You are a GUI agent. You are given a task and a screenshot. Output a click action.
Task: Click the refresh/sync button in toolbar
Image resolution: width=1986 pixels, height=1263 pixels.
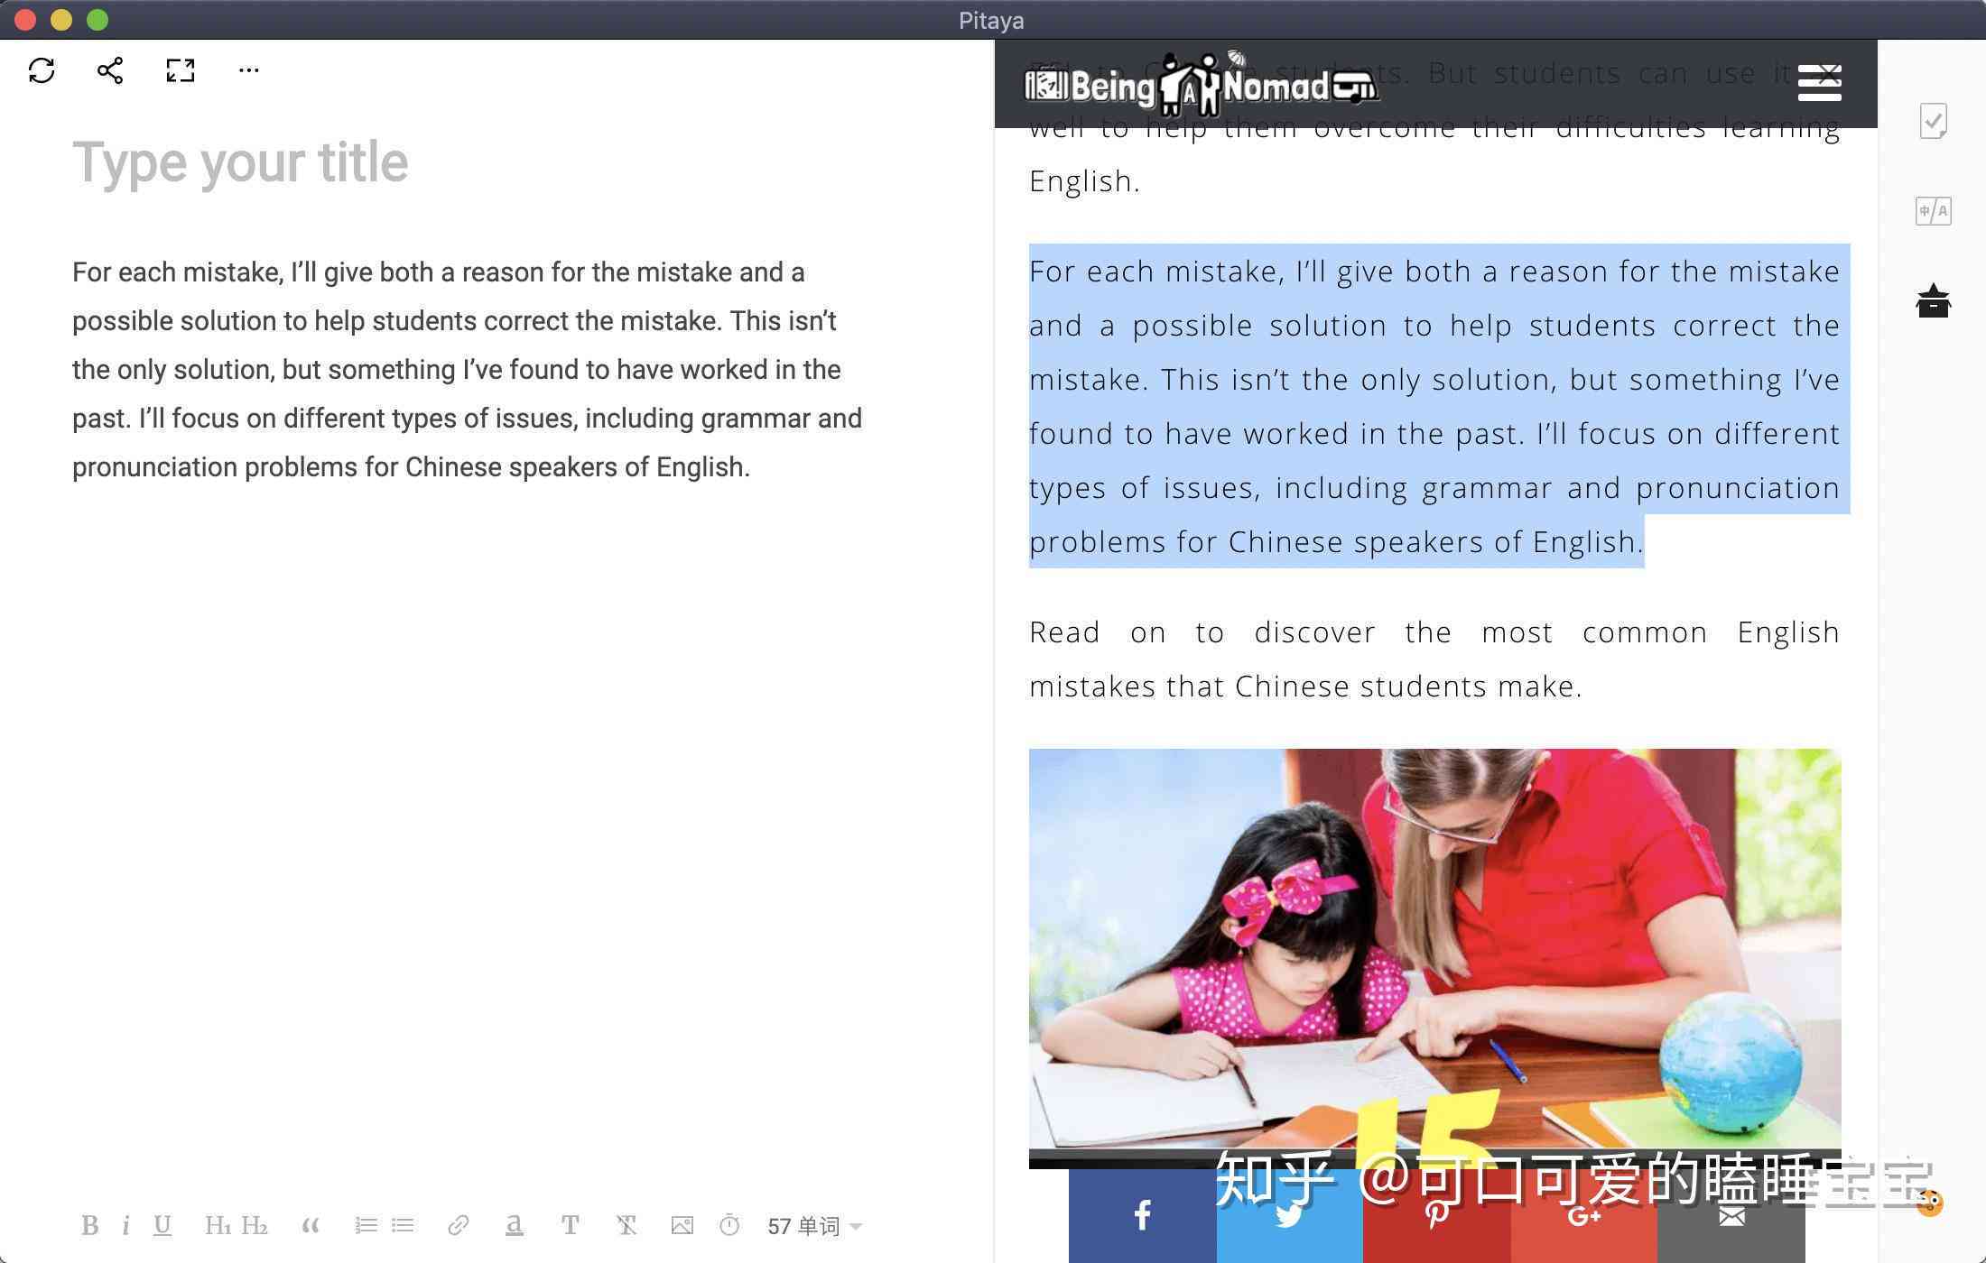click(41, 69)
